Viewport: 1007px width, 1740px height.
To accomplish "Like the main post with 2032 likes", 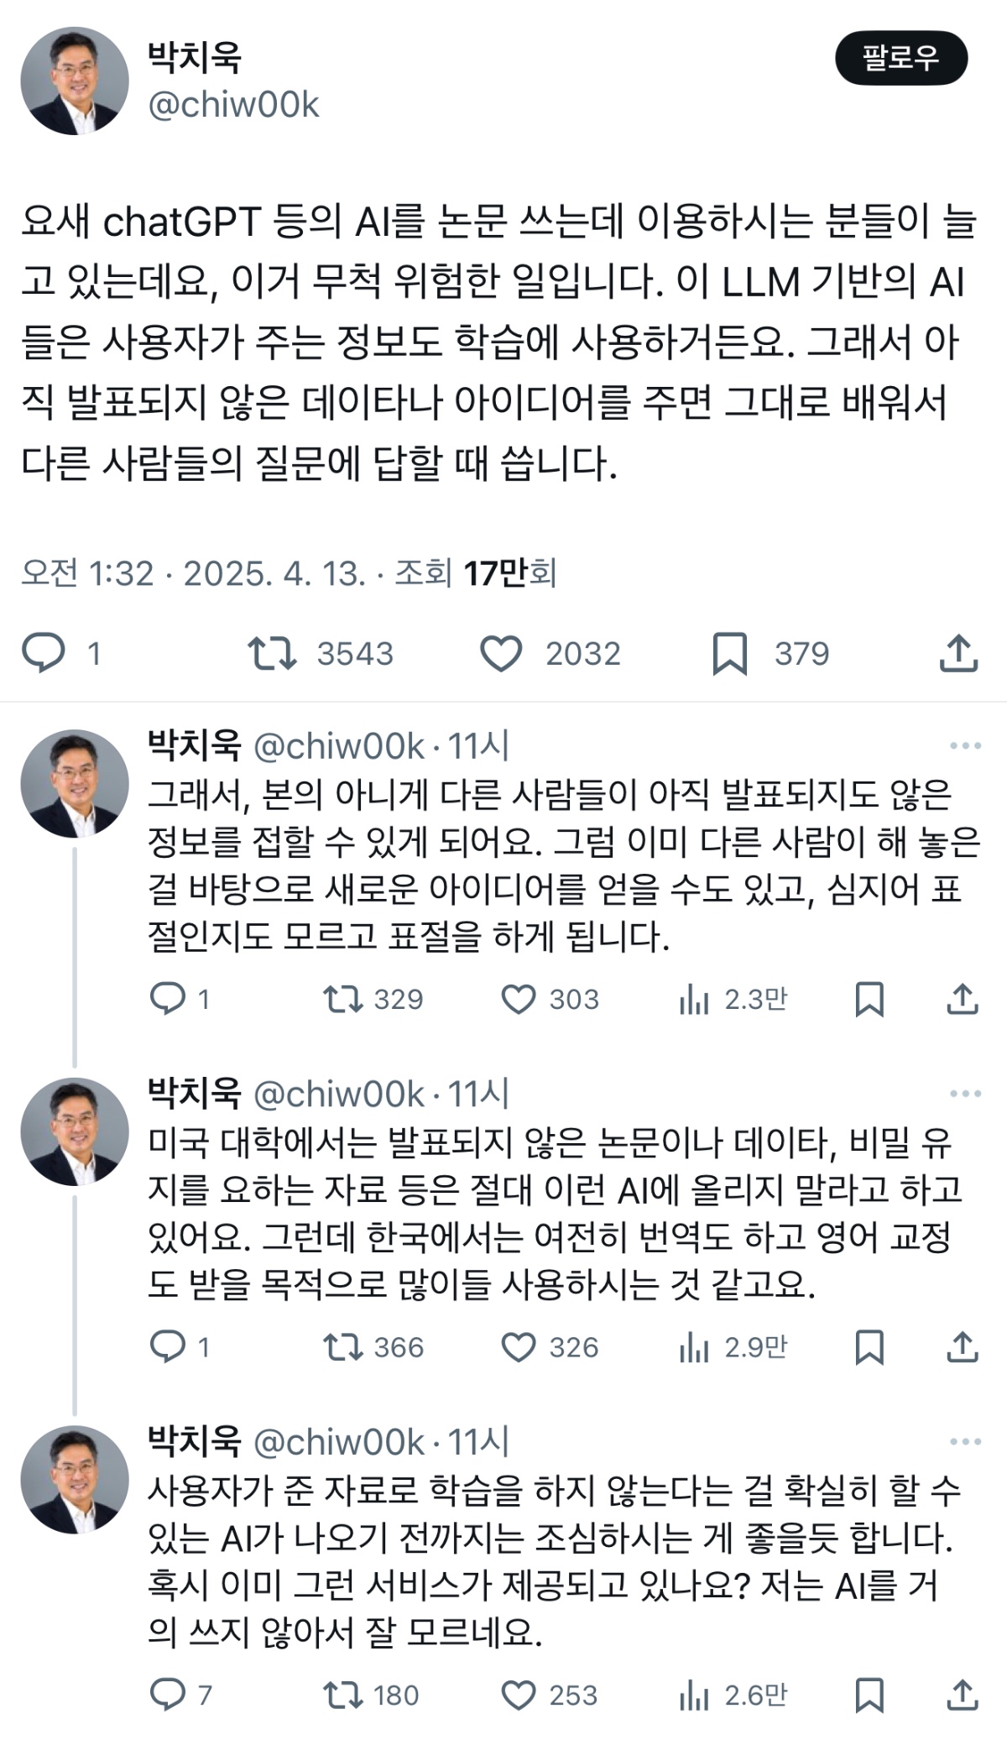I will pyautogui.click(x=501, y=653).
